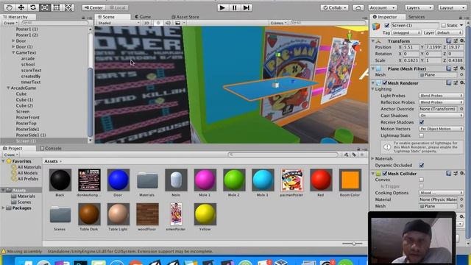Toggle Receive Shadows checkbox

[x=422, y=122]
